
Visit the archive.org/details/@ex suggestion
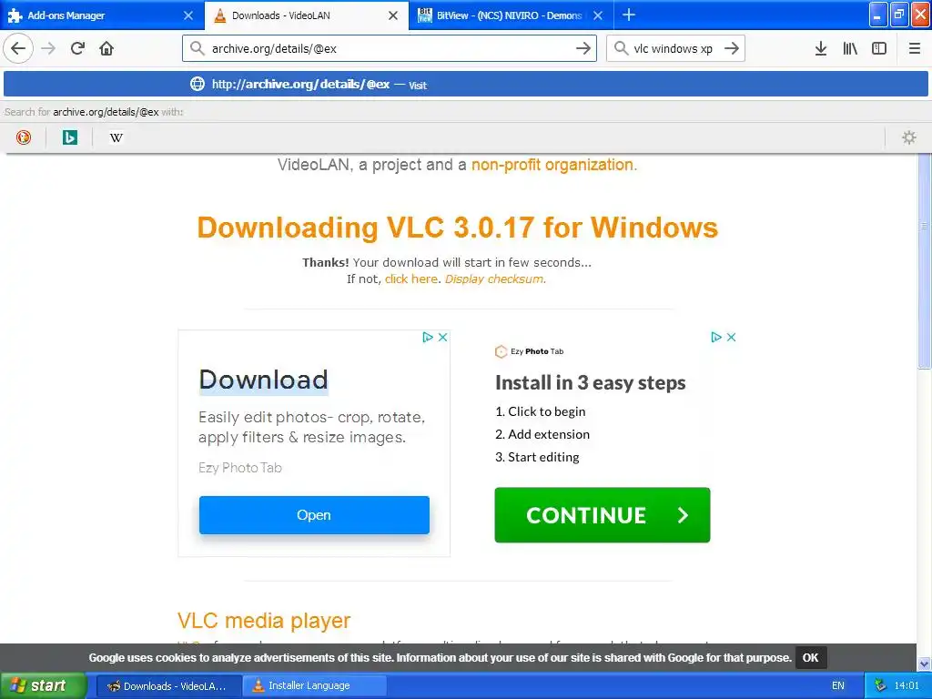465,84
